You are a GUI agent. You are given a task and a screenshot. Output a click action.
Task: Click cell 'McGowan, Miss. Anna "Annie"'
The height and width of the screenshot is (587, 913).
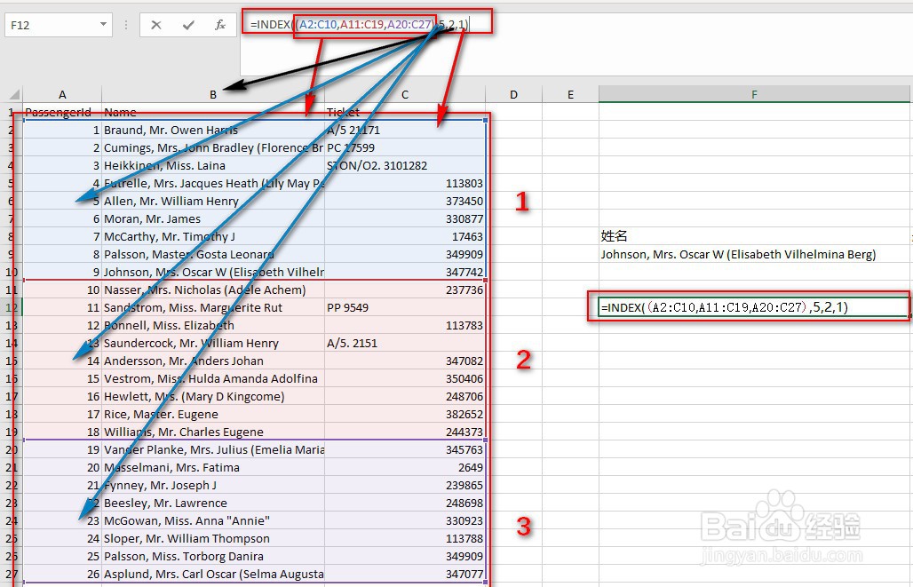click(x=213, y=520)
